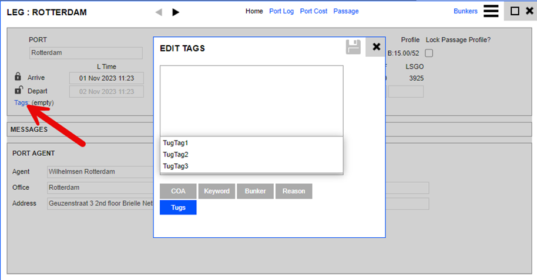Click the Tags link under Depart
537x280 pixels.
click(x=21, y=103)
